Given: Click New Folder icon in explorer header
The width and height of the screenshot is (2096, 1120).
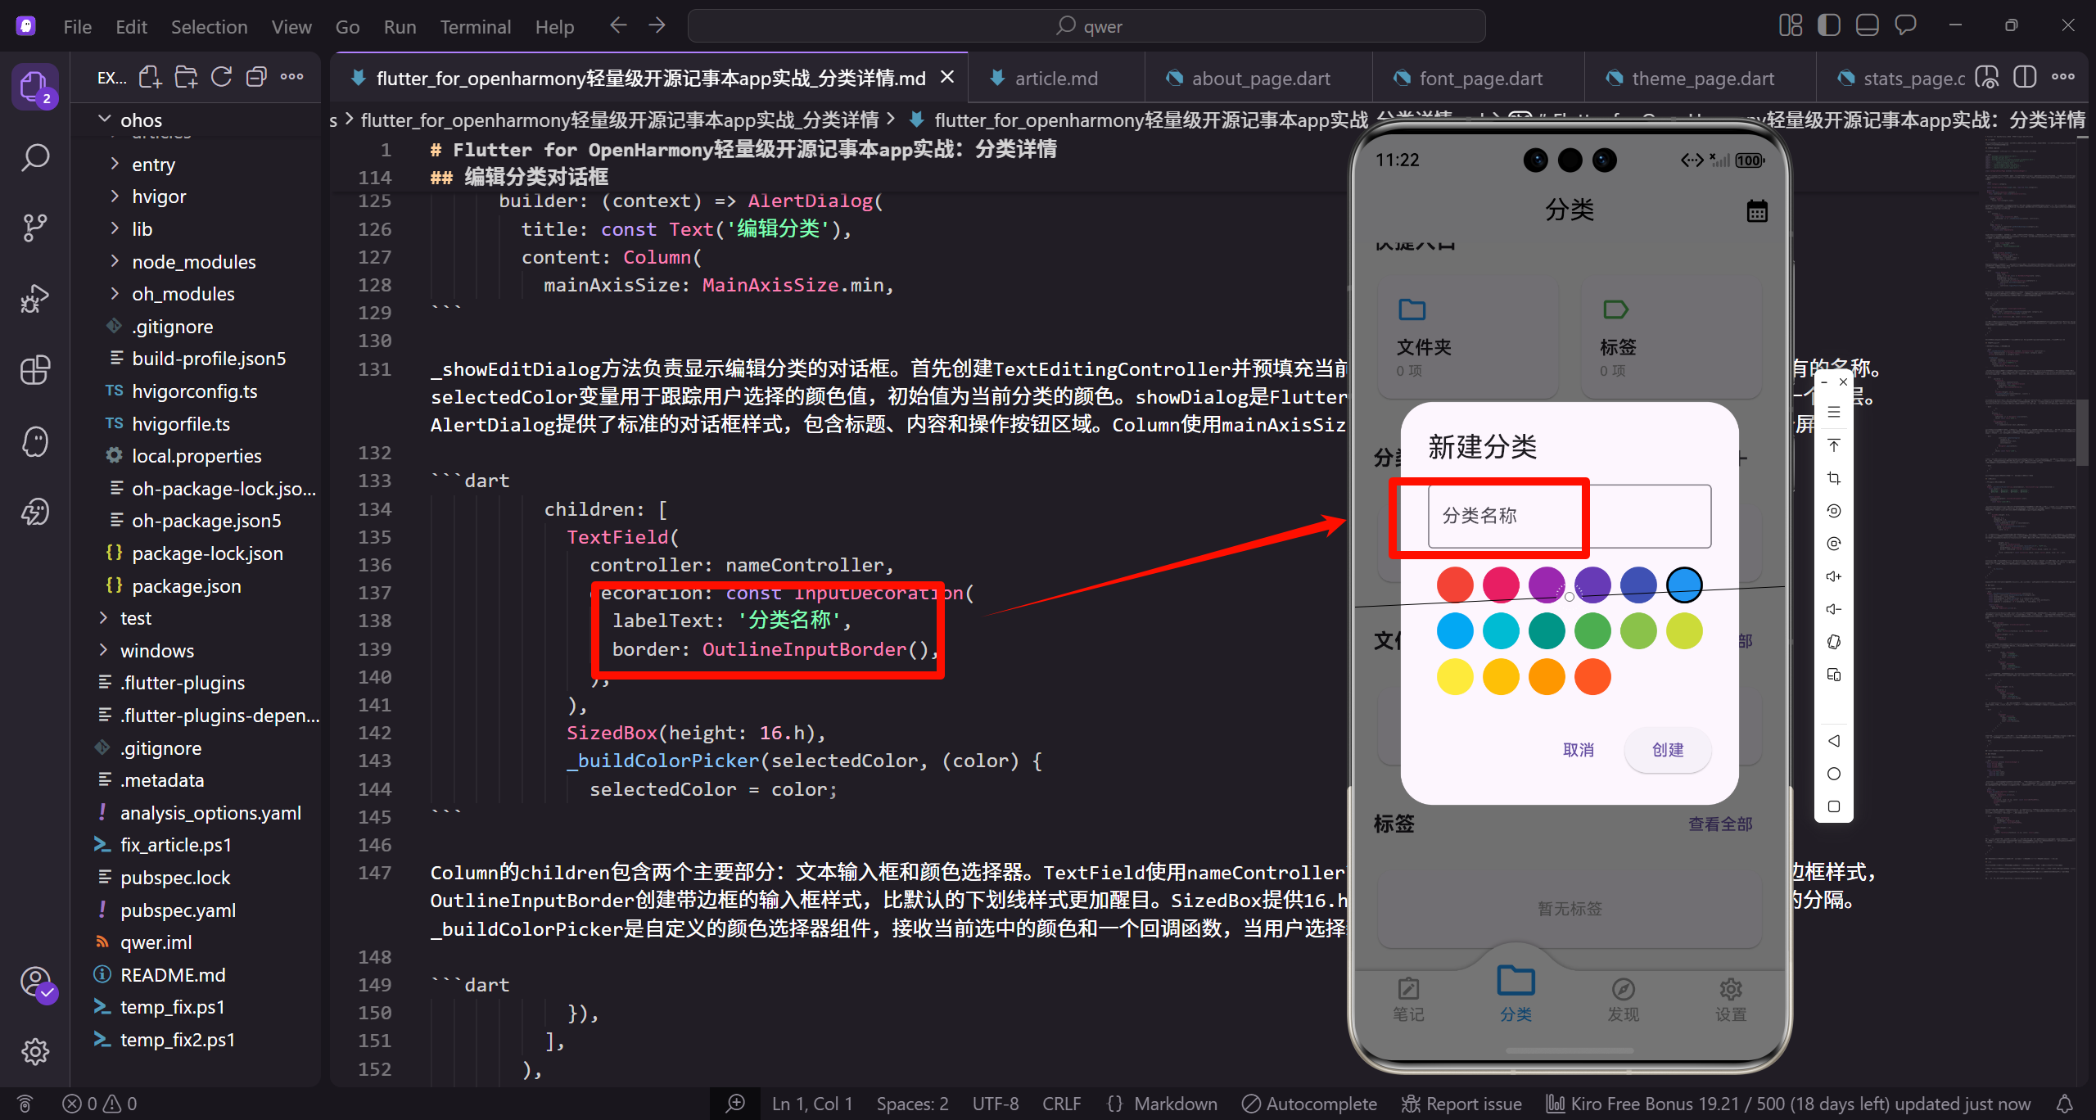Looking at the screenshot, I should (186, 77).
